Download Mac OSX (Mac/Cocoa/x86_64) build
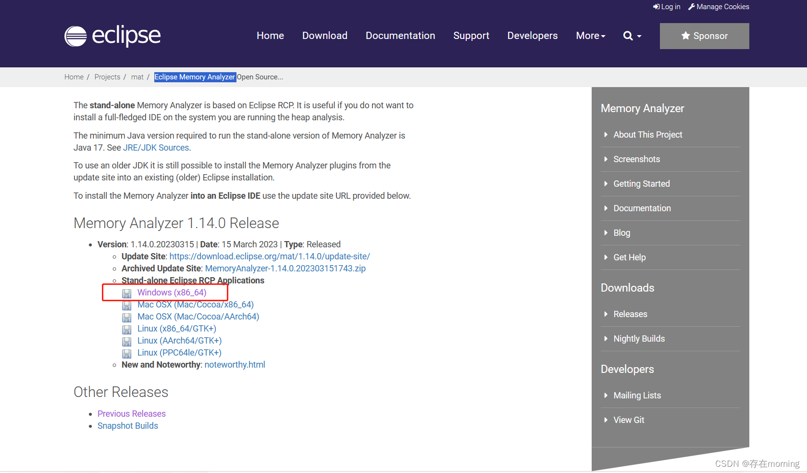The width and height of the screenshot is (807, 473). 196,305
